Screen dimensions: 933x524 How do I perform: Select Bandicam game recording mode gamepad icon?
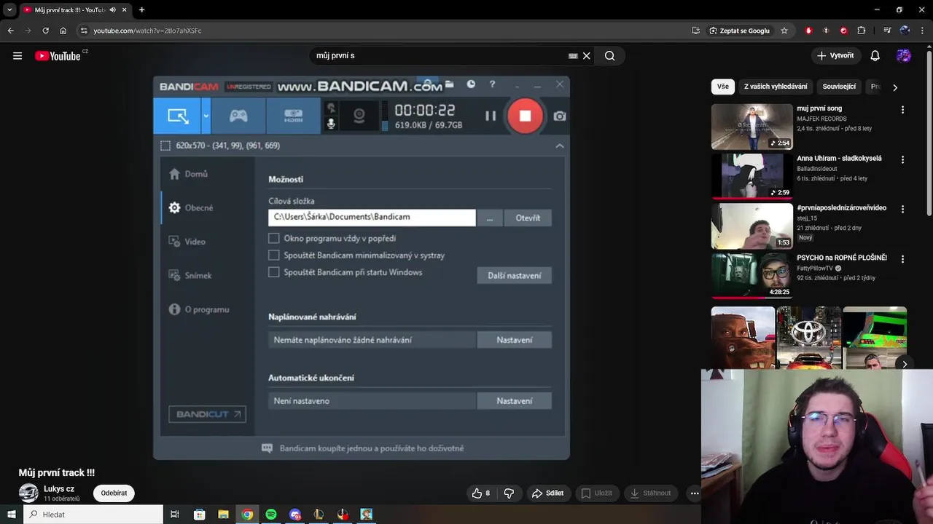238,116
